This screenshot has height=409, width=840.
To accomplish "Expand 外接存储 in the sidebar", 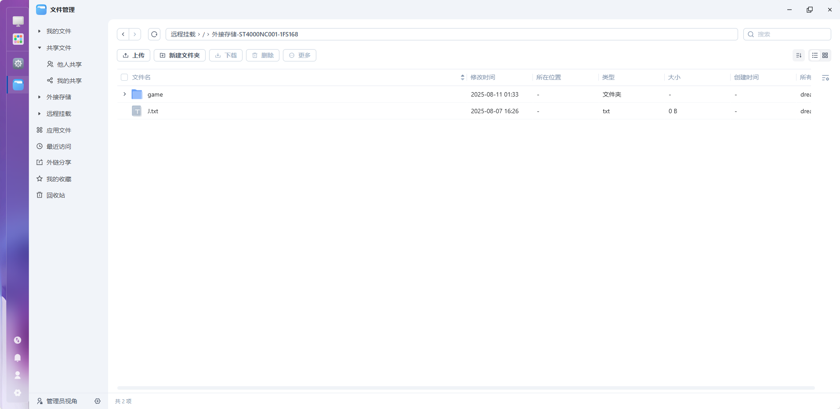I will tap(40, 97).
